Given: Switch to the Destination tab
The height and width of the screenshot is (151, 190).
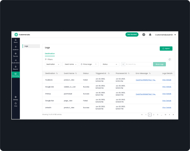Looking at the screenshot, I should tap(50, 54).
